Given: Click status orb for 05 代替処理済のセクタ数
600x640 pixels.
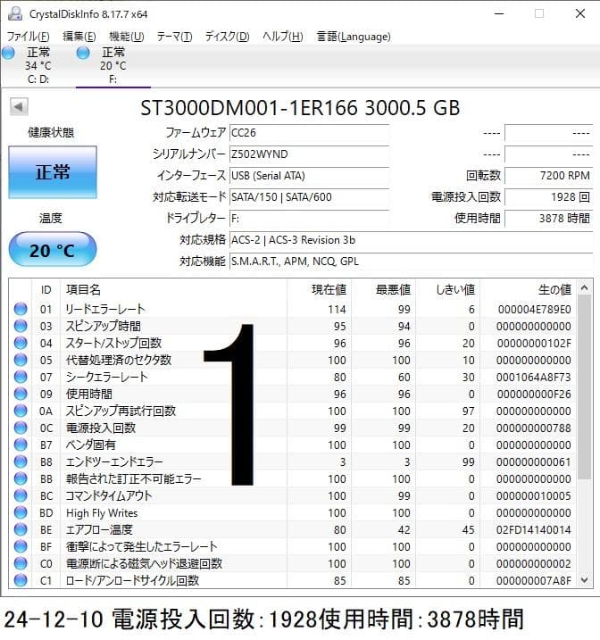Looking at the screenshot, I should [x=21, y=360].
